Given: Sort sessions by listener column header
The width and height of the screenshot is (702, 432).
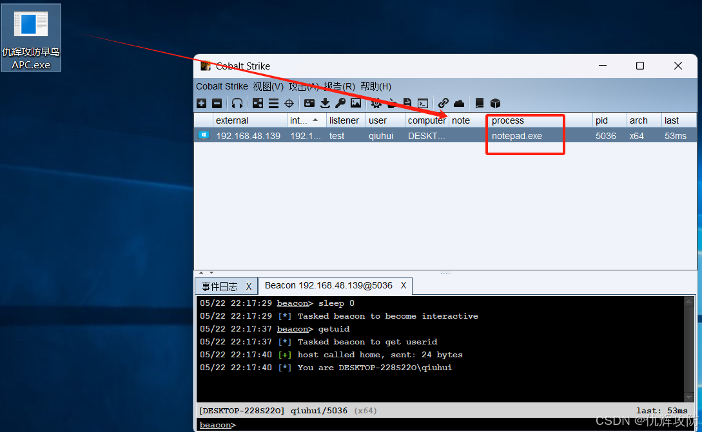Looking at the screenshot, I should pos(346,120).
